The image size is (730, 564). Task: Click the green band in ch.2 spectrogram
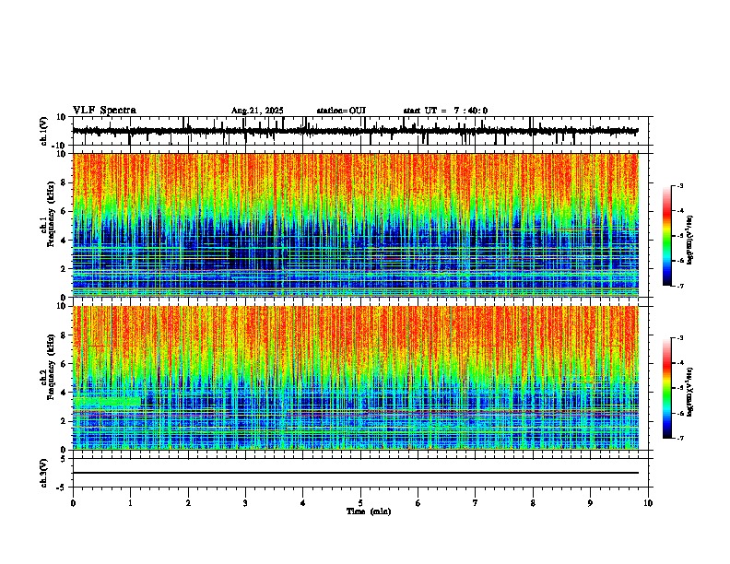(x=107, y=402)
